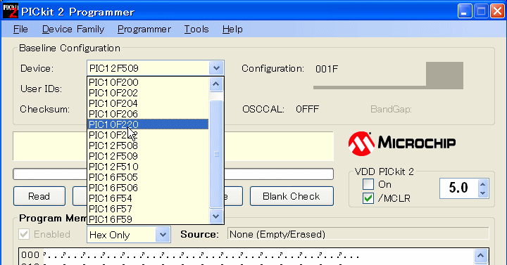This screenshot has height=265, width=507.
Task: Uncheck the /MCLR checkbox
Action: pos(368,198)
